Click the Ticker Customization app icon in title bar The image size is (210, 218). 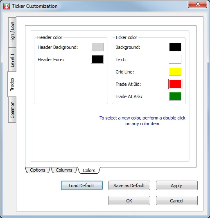pos(7,6)
